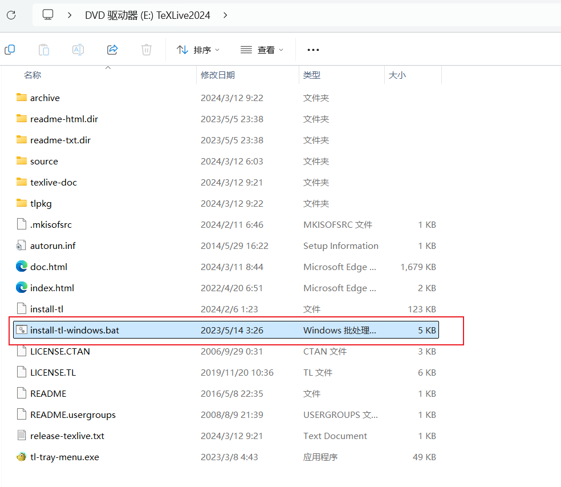Click the README.usergroups file name

[x=72, y=415]
